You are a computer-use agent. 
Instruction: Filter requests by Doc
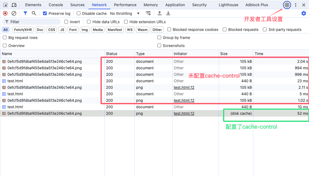40,30
